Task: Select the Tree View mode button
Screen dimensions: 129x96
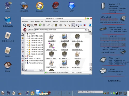Action: (77, 25)
